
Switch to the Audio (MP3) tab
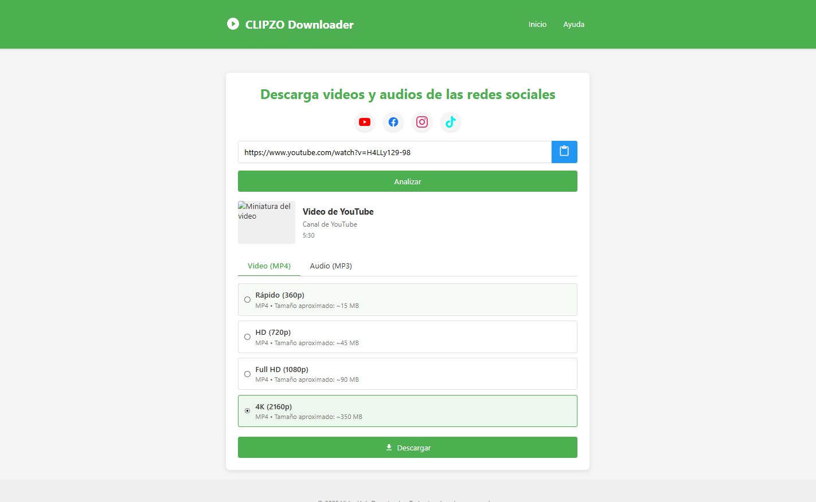[331, 266]
